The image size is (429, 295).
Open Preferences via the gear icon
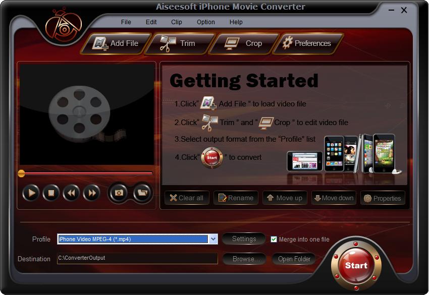pyautogui.click(x=308, y=43)
